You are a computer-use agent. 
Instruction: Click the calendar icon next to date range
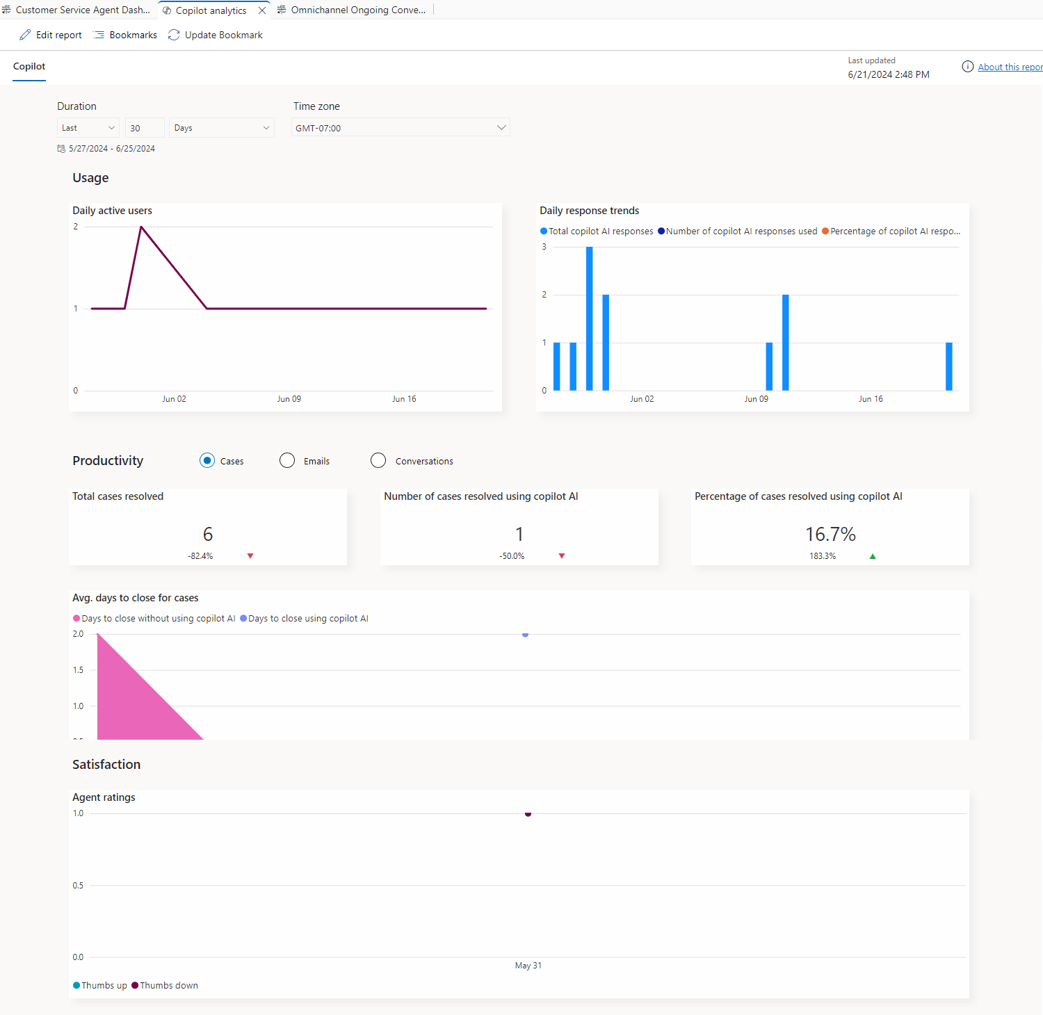coord(61,149)
